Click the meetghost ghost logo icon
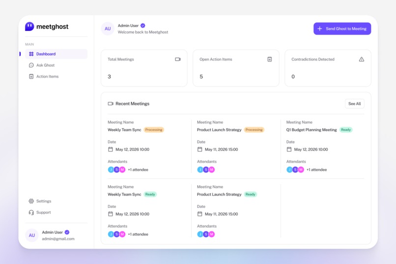 pyautogui.click(x=29, y=26)
